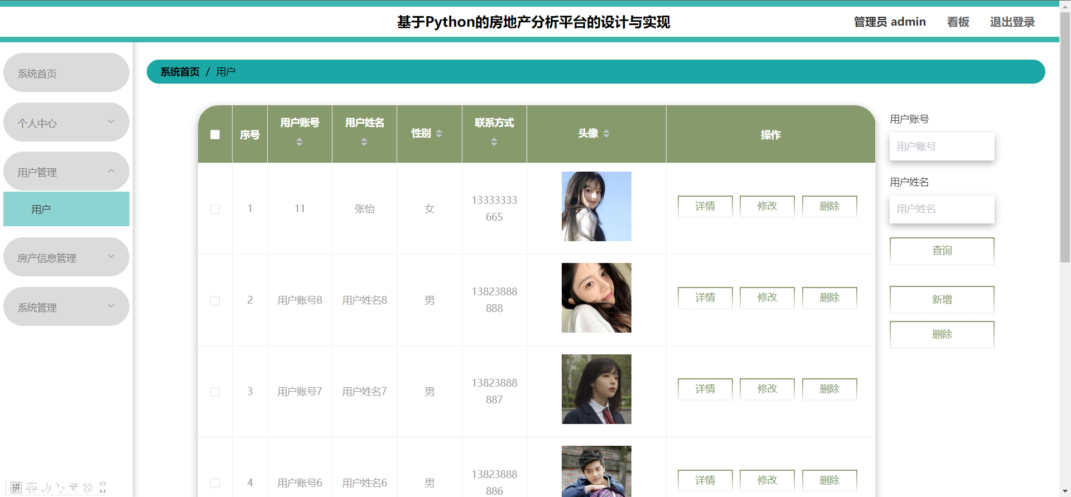The height and width of the screenshot is (497, 1071).
Task: Check the row 1 checkbox for 张怡
Action: click(215, 209)
